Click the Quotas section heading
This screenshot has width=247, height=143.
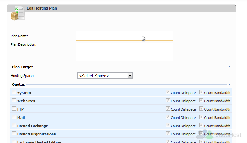18,85
